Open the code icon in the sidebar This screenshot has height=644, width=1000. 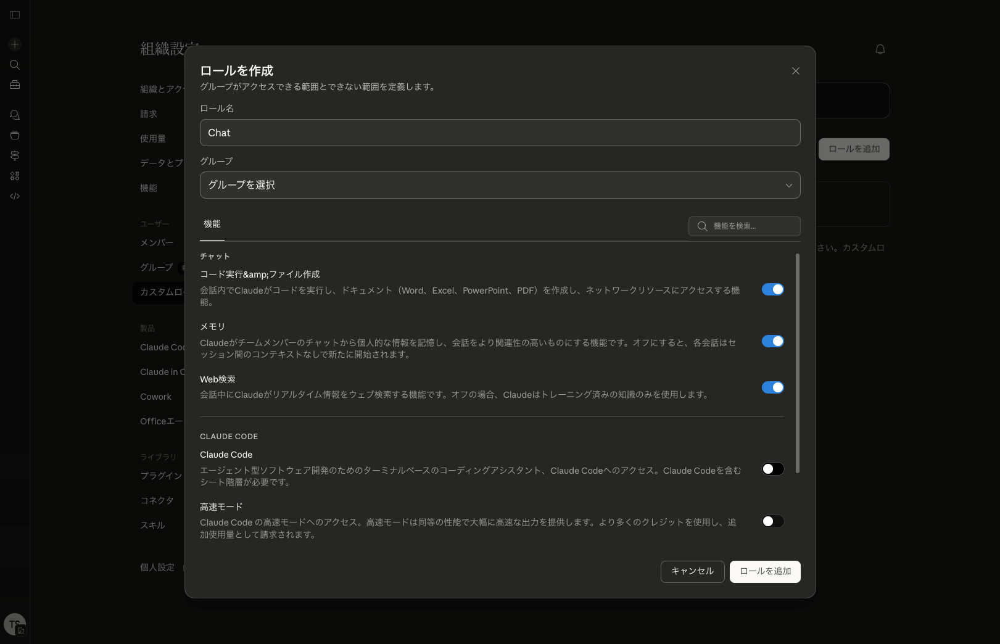coord(14,196)
